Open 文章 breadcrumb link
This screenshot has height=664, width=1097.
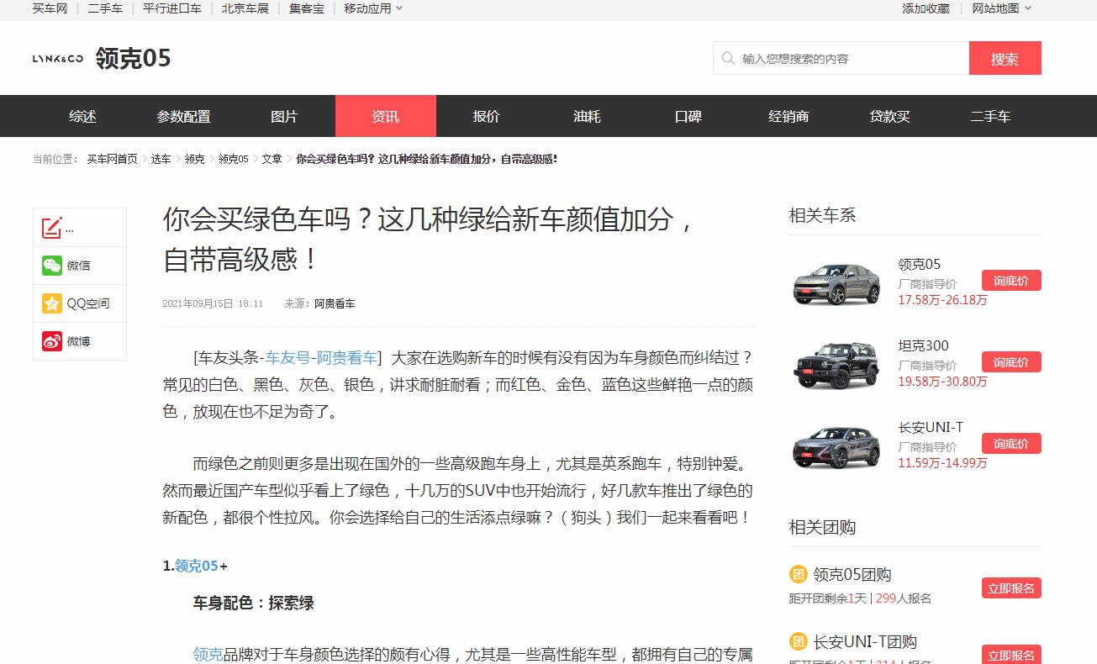[272, 159]
